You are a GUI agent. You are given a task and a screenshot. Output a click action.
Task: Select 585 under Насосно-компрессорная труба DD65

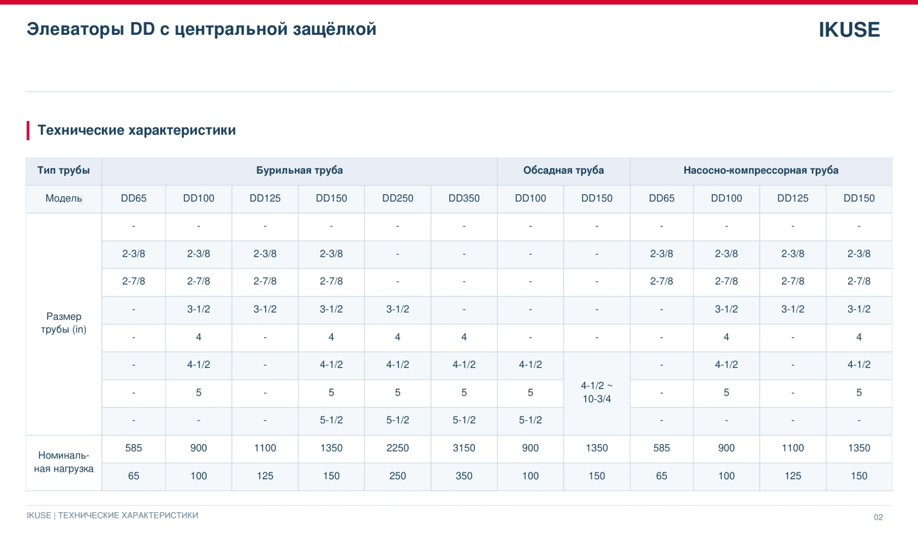661,448
